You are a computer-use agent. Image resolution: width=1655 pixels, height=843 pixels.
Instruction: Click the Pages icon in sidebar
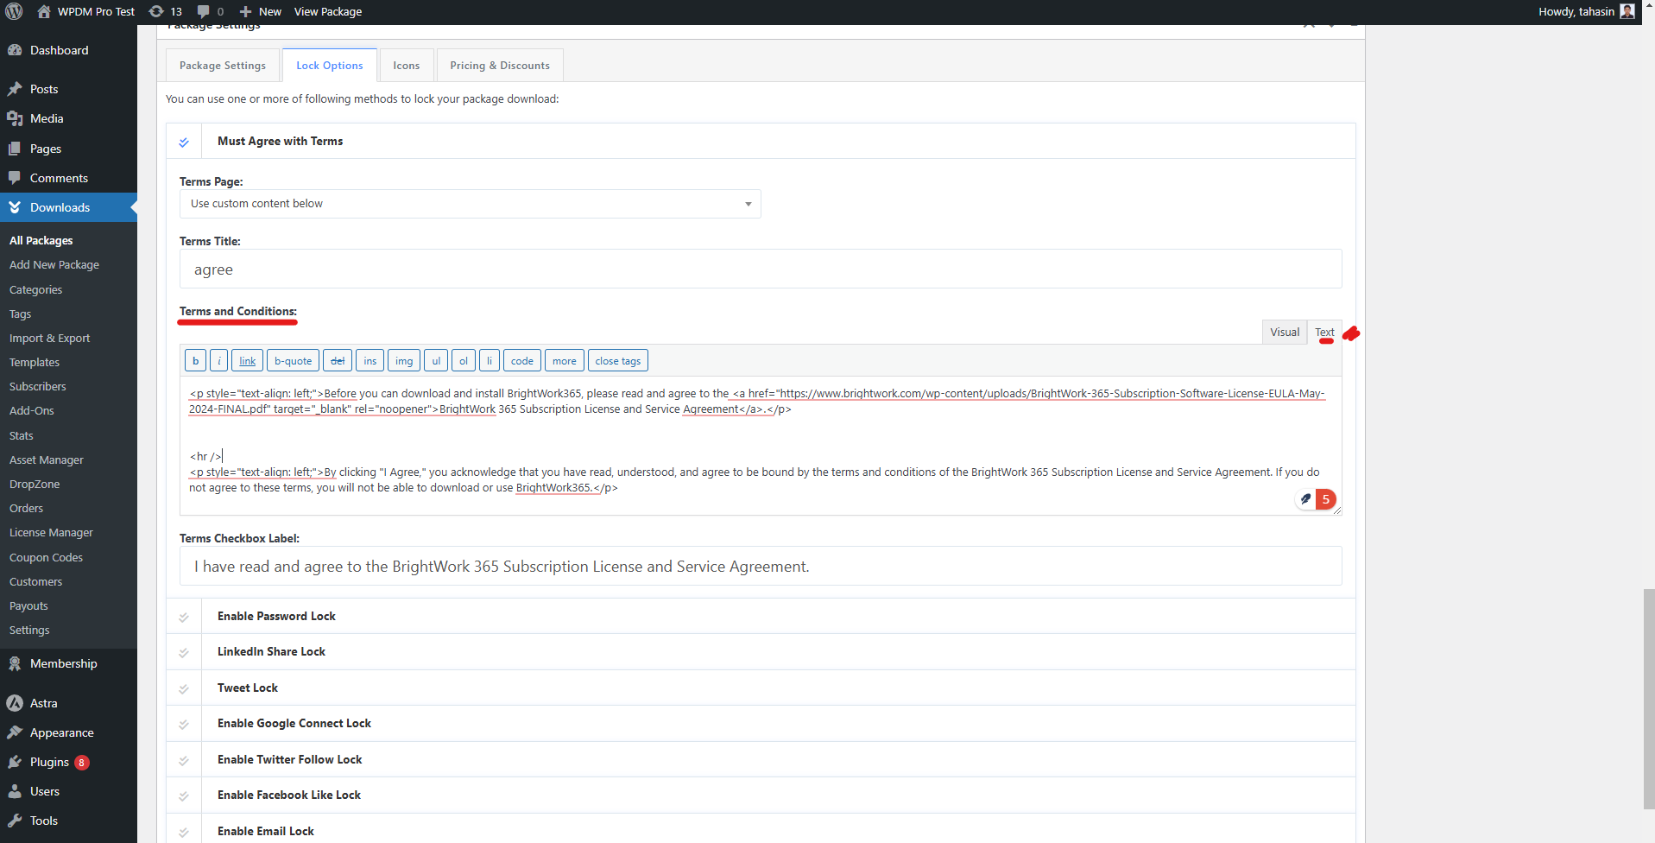15,149
